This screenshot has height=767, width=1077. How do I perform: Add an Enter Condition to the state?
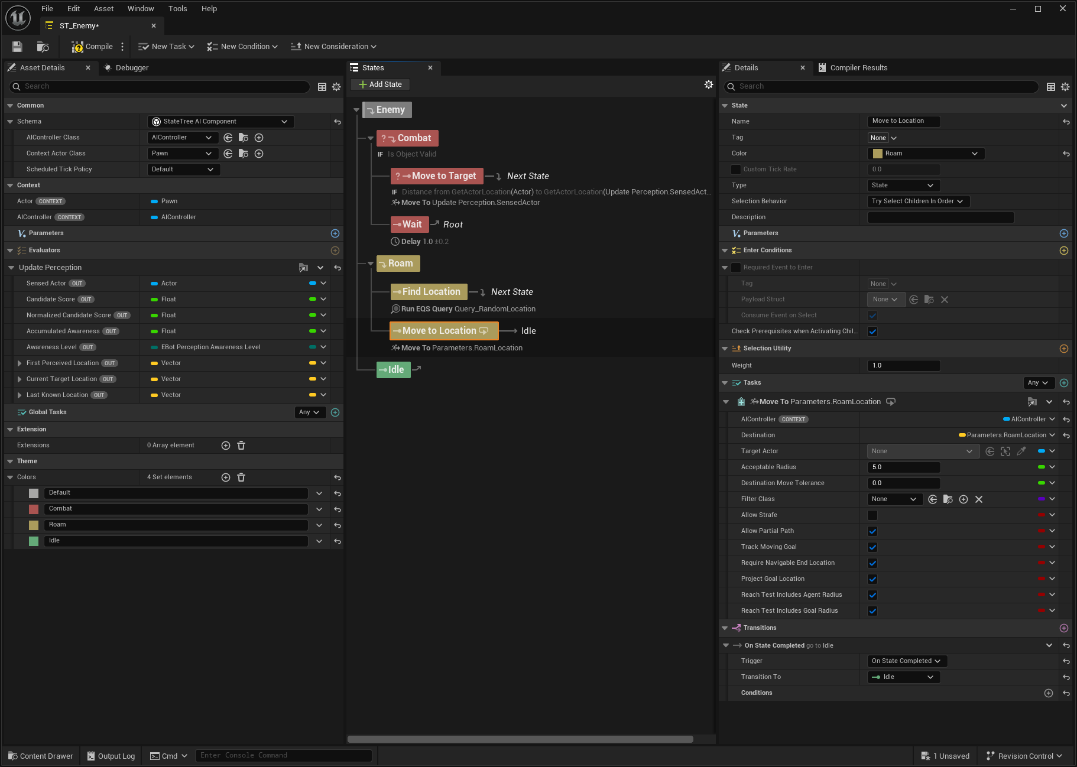tap(1063, 251)
